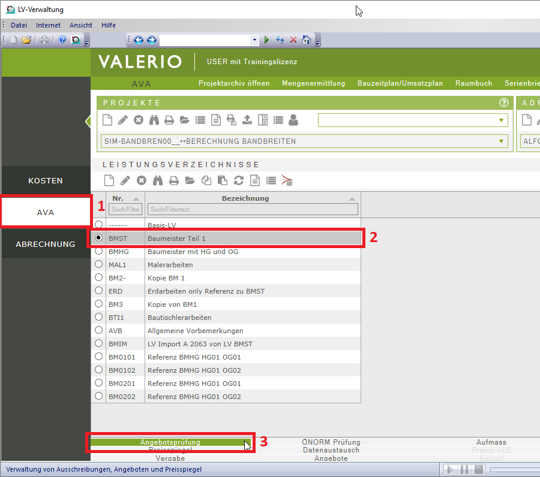Click the Bezeichnung filter text field

[x=252, y=209]
